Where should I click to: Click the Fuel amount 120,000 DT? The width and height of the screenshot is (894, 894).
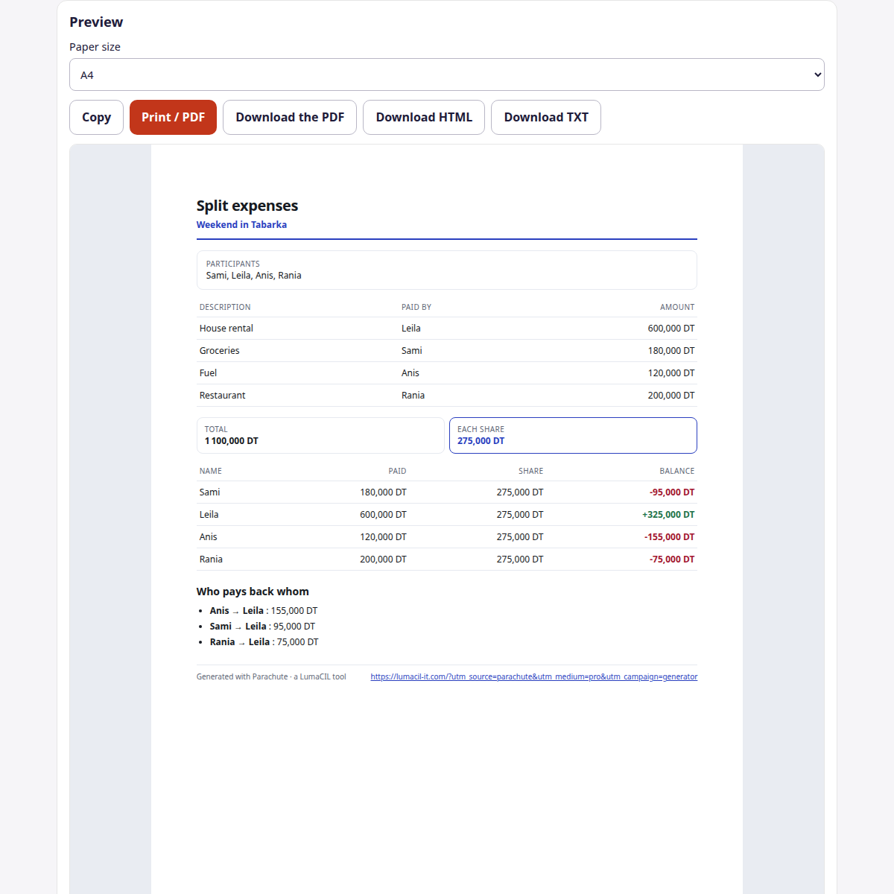671,372
